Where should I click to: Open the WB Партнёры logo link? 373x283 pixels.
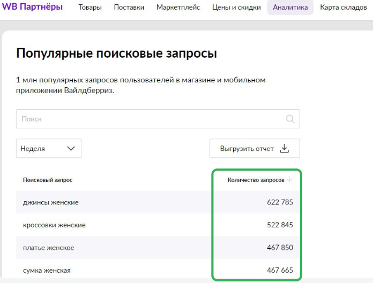32,7
